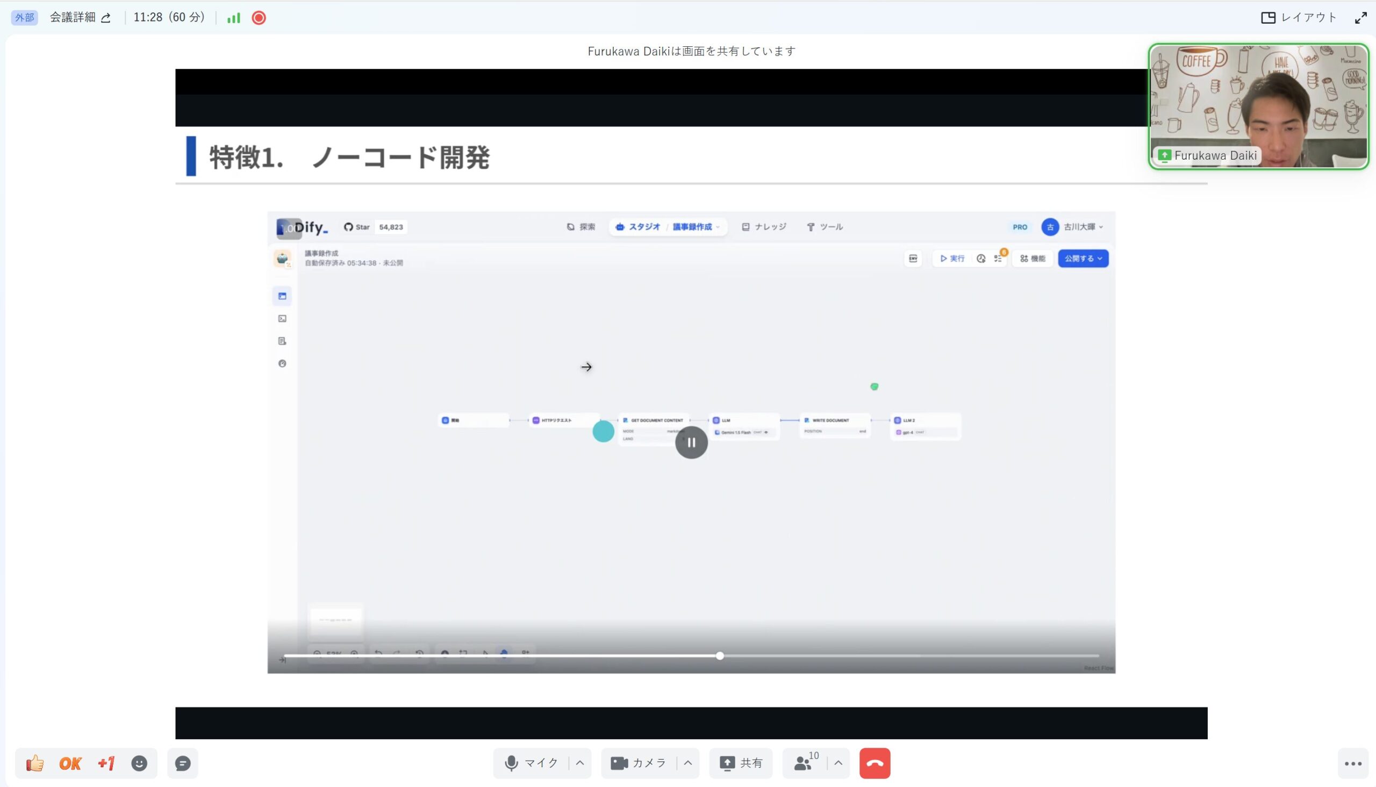Screen dimensions: 1376x787
Task: Open meeting details share icon
Action: coord(106,18)
